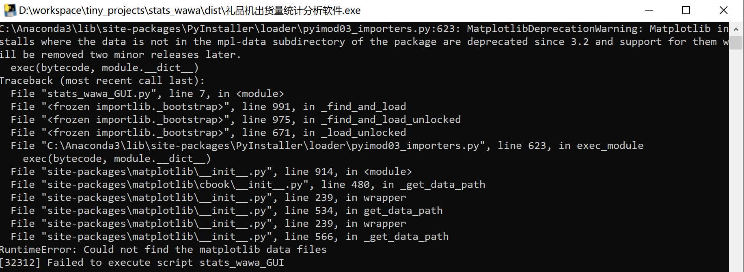
Task: Click the stats_wawa_GUI.py line 7 entry
Action: [147, 94]
